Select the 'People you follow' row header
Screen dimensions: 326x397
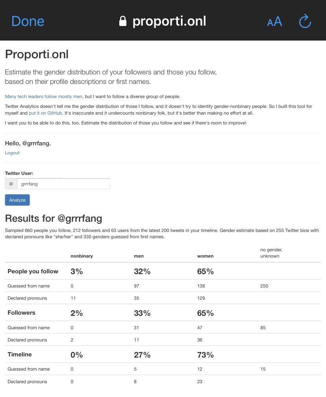pyautogui.click(x=33, y=271)
